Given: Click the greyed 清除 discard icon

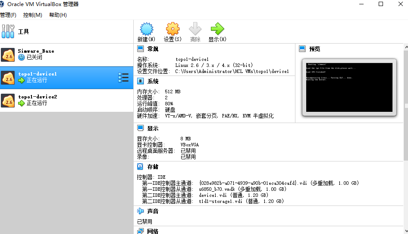Looking at the screenshot, I should tap(195, 29).
